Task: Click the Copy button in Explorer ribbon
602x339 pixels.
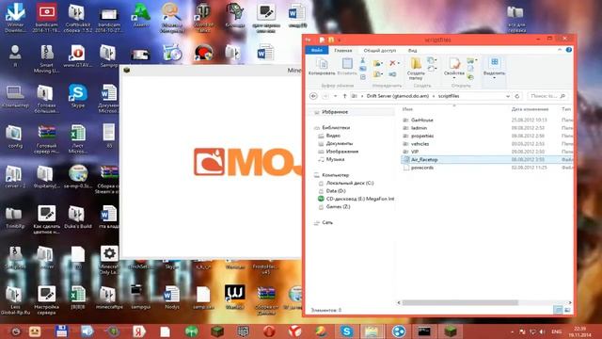Action: [x=322, y=66]
